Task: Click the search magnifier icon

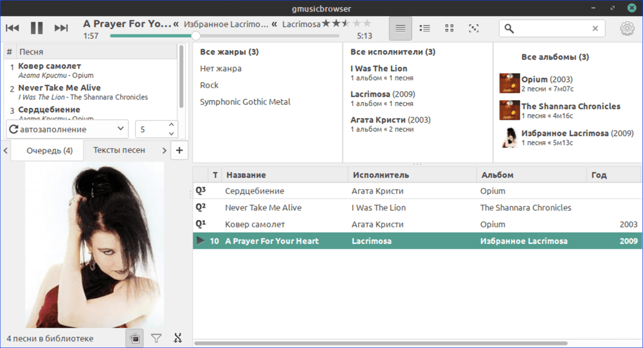Action: pyautogui.click(x=509, y=28)
